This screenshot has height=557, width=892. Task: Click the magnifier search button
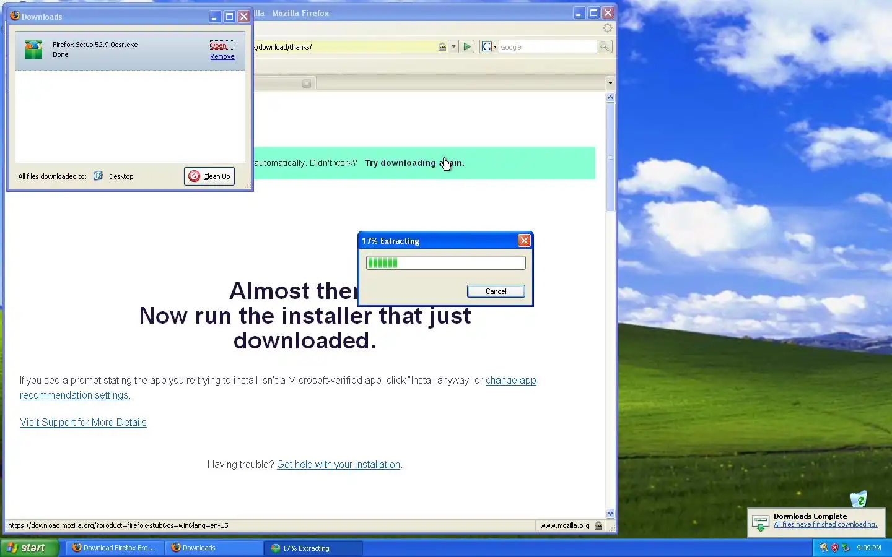[604, 46]
